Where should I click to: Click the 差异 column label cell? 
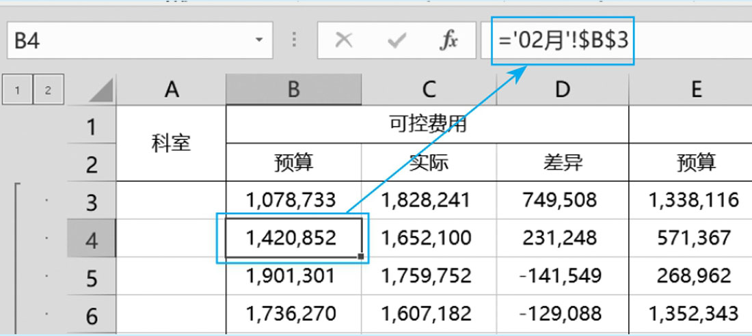(562, 163)
